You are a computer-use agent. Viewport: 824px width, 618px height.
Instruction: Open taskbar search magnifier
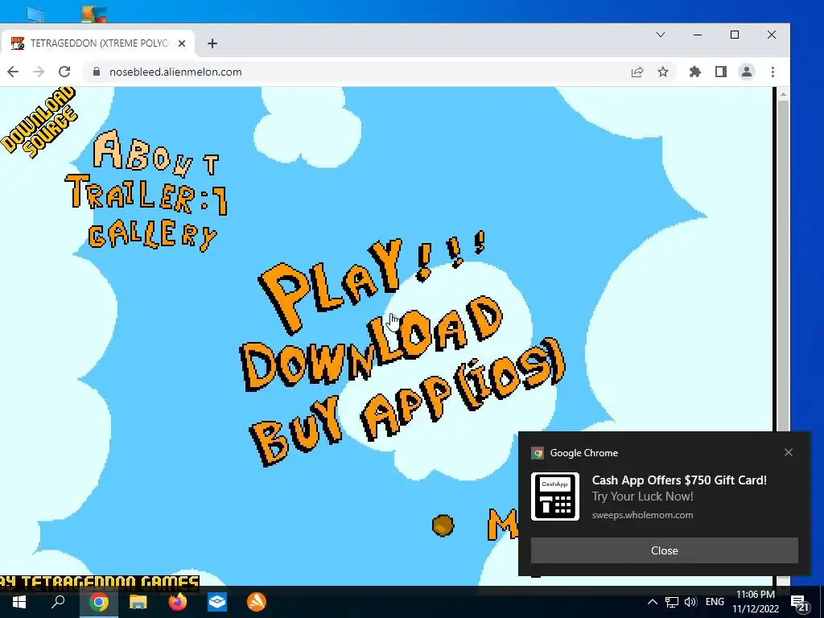[58, 602]
